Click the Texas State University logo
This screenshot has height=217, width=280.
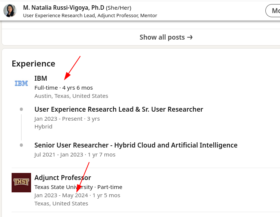click(x=21, y=182)
